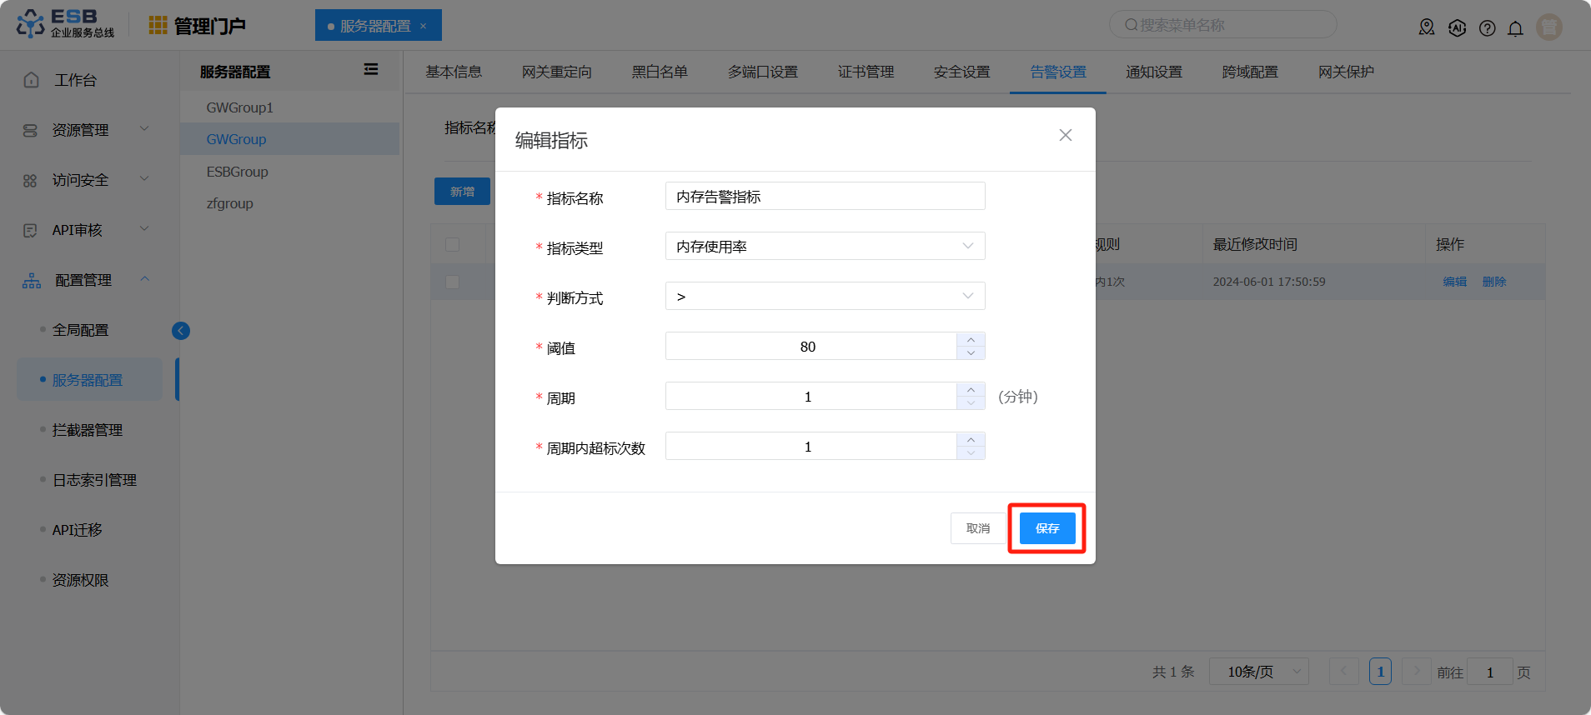Click the AI assistant icon in header
This screenshot has width=1591, height=715.
click(x=1457, y=28)
